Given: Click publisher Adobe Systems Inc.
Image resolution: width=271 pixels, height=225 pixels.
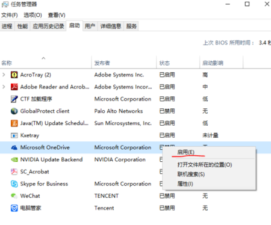Looking at the screenshot, I should coord(119,75).
